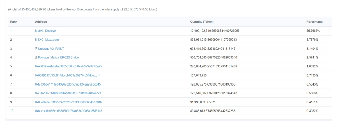Image resolution: width=341 pixels, height=130 pixels.
Task: Select the quantity 220,654,905.250713357904161769
Action: [214, 66]
